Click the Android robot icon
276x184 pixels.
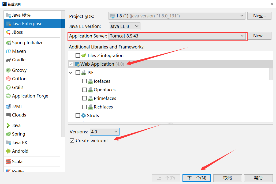8,151
